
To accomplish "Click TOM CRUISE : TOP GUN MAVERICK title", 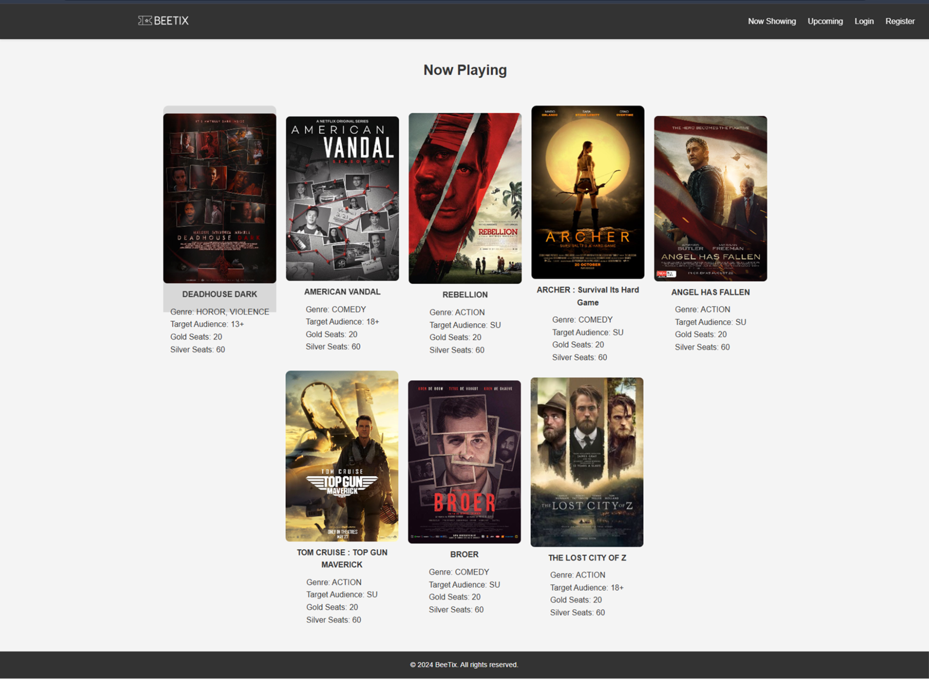I will tap(342, 559).
